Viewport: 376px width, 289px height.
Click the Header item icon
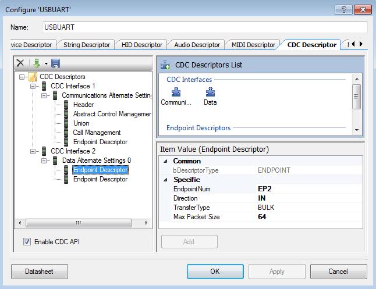(x=66, y=105)
